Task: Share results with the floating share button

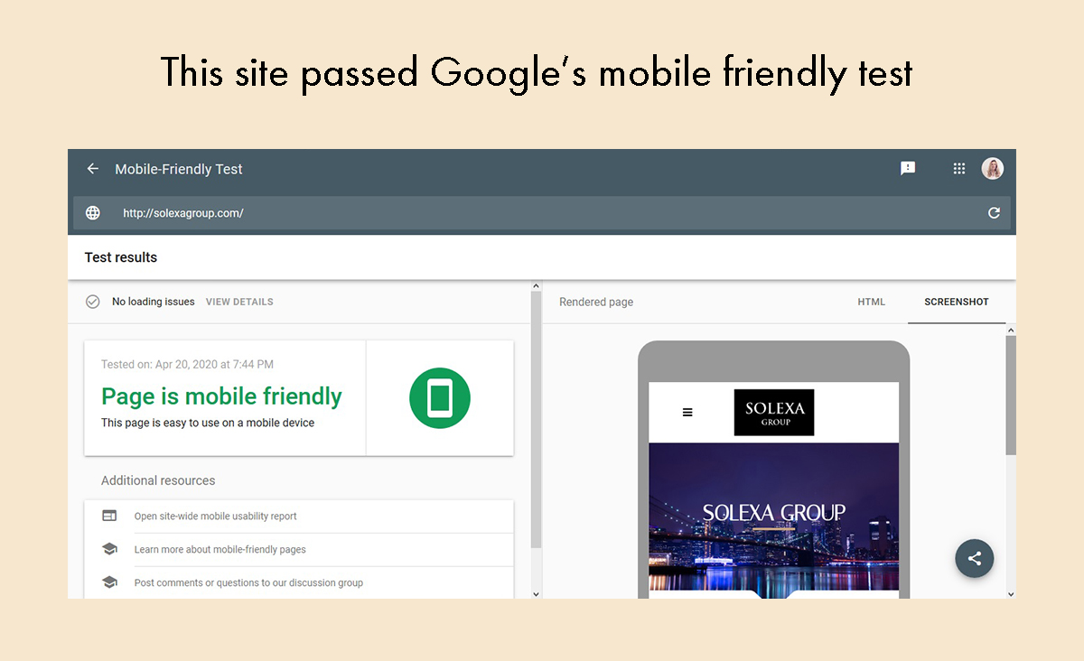Action: 975,558
